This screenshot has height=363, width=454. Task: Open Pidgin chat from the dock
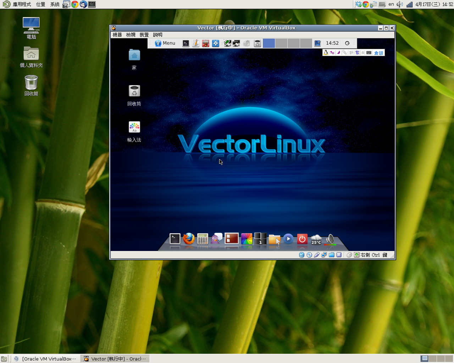[216, 239]
